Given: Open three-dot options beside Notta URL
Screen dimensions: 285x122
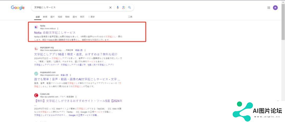Looking at the screenshot, I should [x=58, y=29].
